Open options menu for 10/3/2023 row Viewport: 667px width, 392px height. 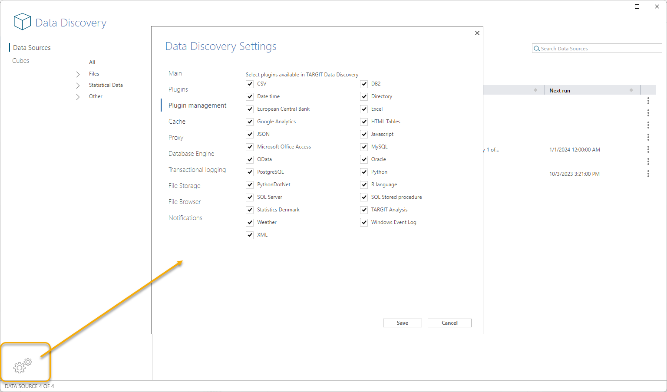[x=648, y=174]
